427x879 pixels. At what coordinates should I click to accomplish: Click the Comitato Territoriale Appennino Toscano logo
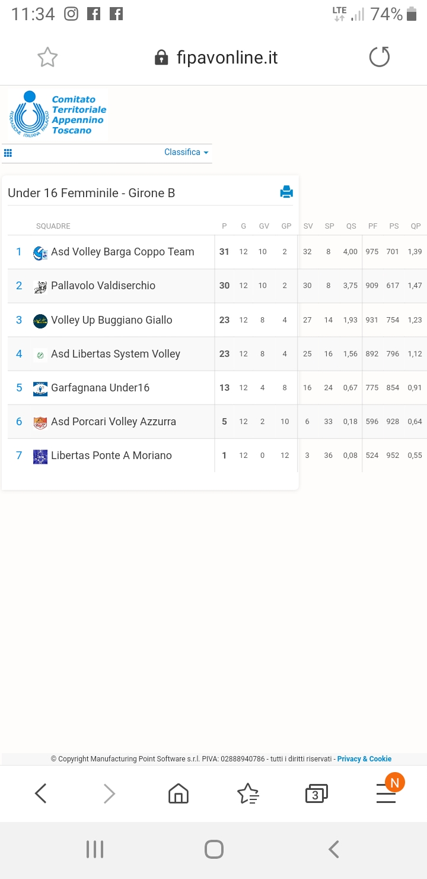point(58,114)
